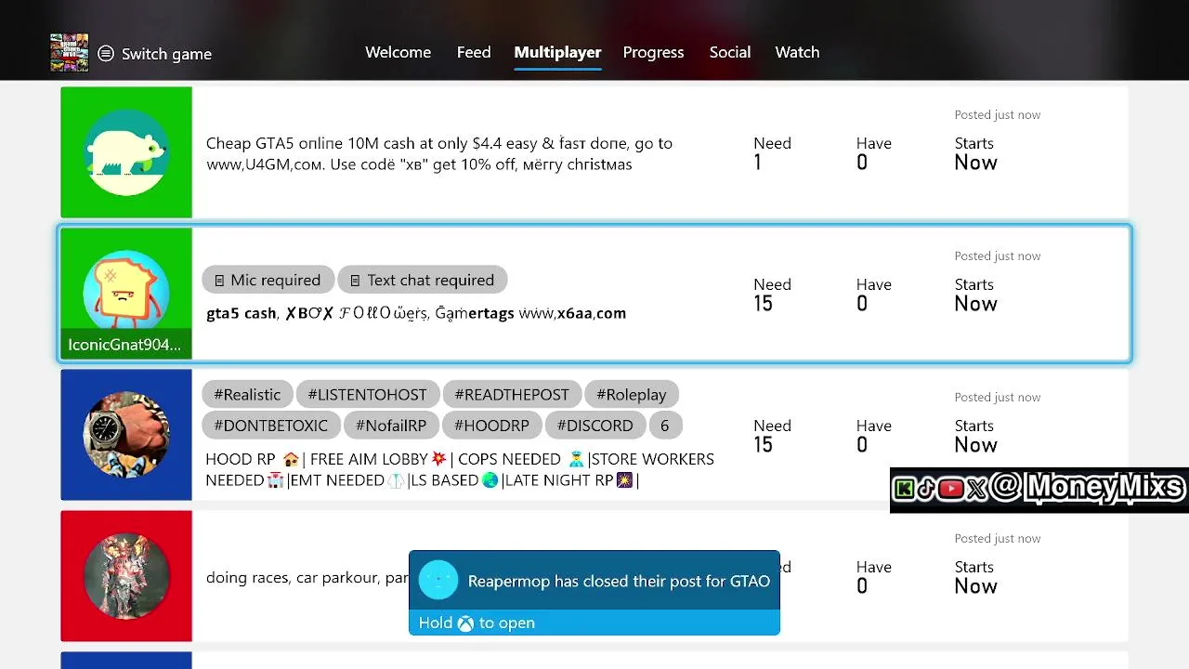1189x669 pixels.
Task: Click the Reapermop notification avatar icon
Action: pyautogui.click(x=438, y=581)
